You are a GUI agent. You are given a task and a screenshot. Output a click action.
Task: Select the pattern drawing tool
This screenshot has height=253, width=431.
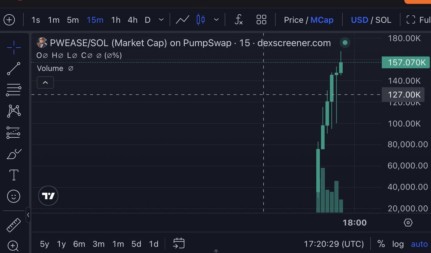14,111
